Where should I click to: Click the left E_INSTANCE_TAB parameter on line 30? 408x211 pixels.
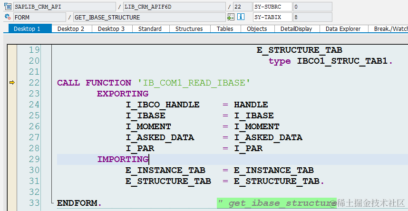pos(165,170)
